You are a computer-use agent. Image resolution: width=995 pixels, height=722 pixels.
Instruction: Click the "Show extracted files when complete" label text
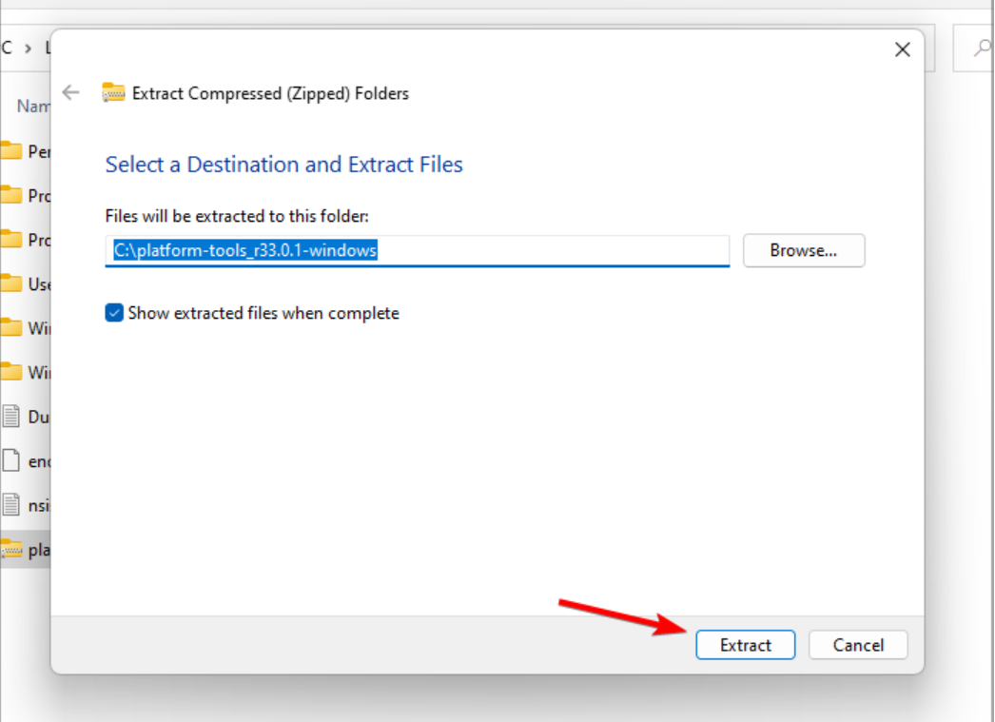(263, 313)
